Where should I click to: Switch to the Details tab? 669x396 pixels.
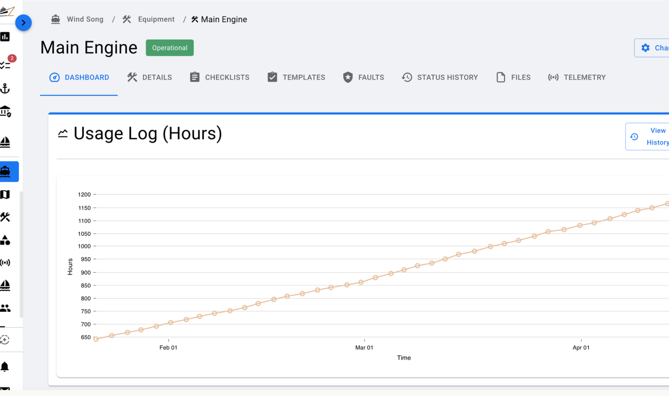pyautogui.click(x=150, y=77)
